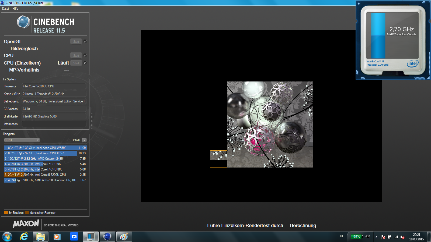Click the Grafikkarte field
The height and width of the screenshot is (242, 431).
(x=54, y=116)
